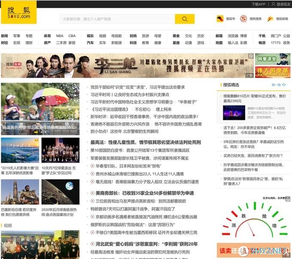Go to the 星座 section
Image resolution: width=292 pixels, height=259 pixels.
[x=176, y=43]
